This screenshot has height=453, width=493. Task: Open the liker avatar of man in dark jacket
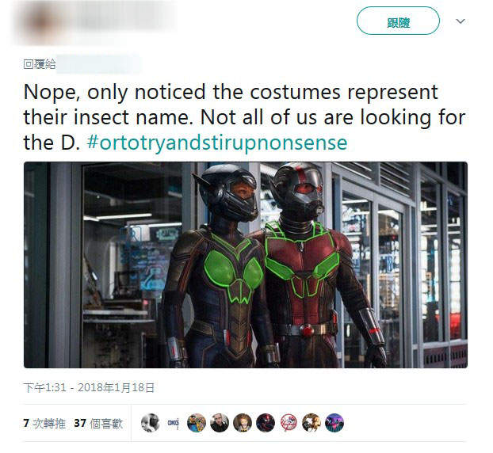(x=220, y=423)
